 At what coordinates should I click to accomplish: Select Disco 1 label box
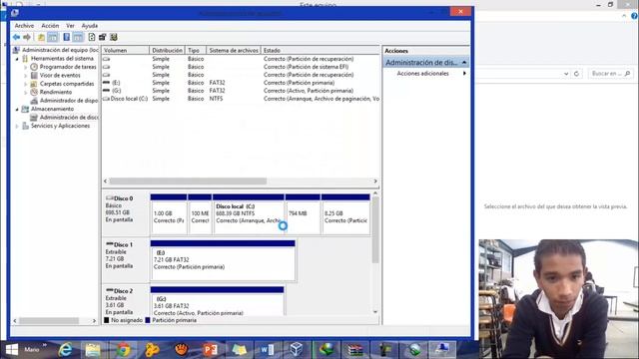point(125,259)
